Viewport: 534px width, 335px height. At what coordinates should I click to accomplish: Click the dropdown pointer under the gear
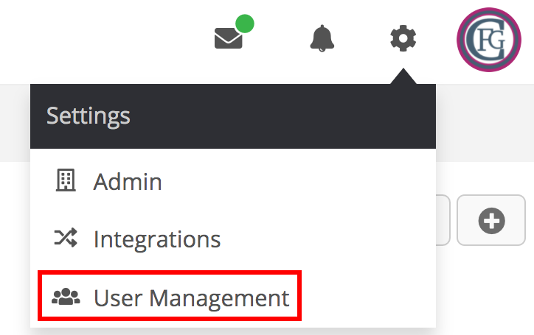pyautogui.click(x=403, y=76)
